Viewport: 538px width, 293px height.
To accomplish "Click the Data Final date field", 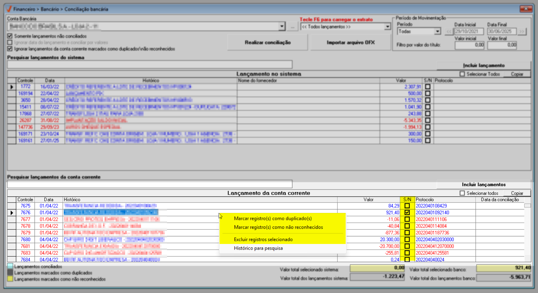I will point(502,31).
